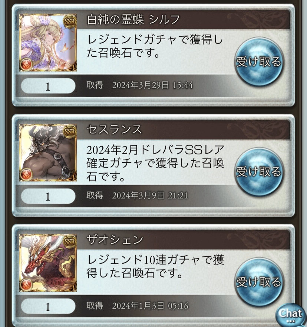Click the fire element icon on シルフ
The height and width of the screenshot is (327, 307).
27,64
